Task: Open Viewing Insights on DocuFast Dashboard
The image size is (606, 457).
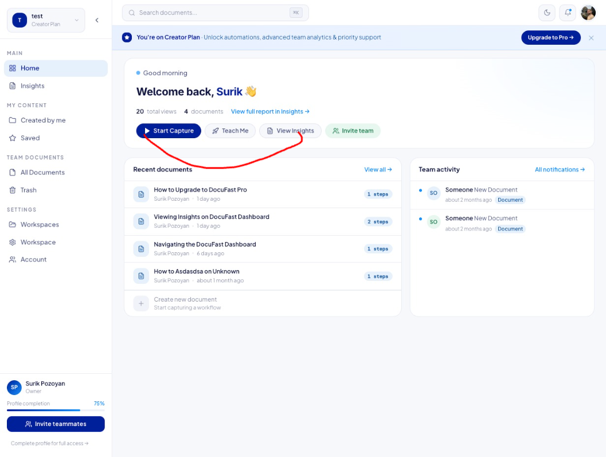Action: click(x=263, y=222)
